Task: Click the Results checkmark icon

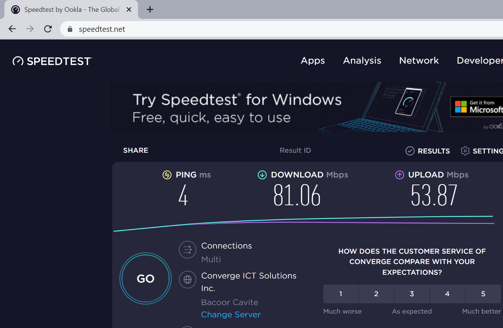Action: pos(410,151)
